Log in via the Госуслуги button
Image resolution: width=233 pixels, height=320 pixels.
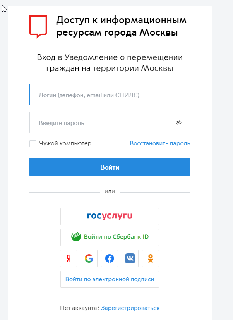[x=110, y=217]
